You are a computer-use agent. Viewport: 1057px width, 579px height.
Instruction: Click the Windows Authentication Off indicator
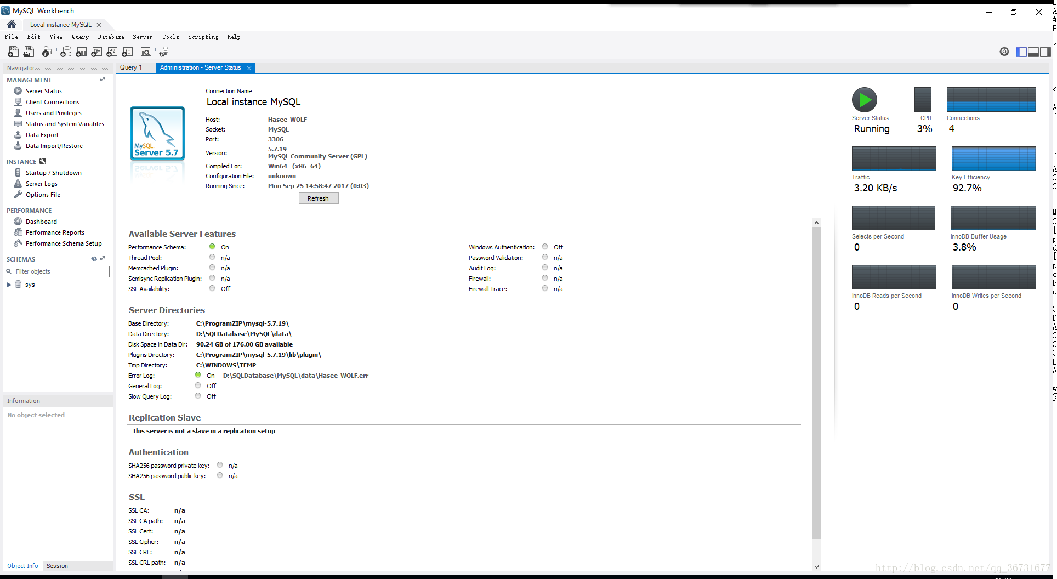(x=545, y=247)
